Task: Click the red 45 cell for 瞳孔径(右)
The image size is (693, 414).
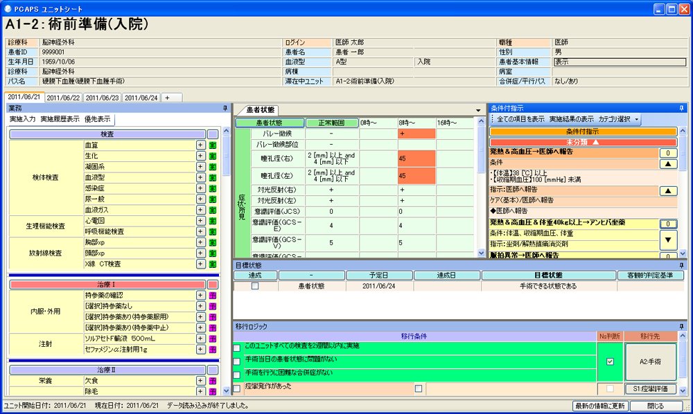Action: (x=416, y=159)
